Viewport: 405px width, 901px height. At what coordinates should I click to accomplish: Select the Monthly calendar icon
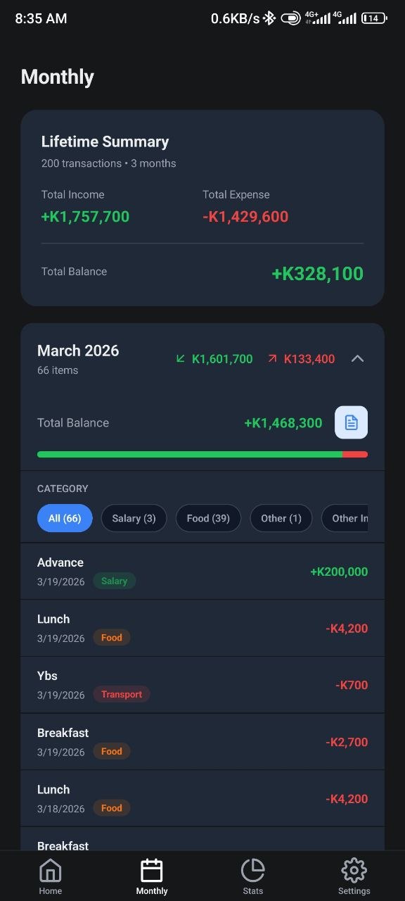coord(152,870)
